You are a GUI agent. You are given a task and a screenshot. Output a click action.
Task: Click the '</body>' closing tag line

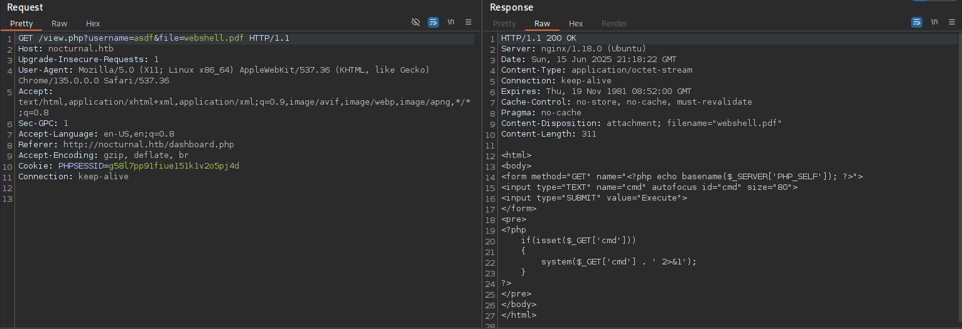(x=519, y=305)
